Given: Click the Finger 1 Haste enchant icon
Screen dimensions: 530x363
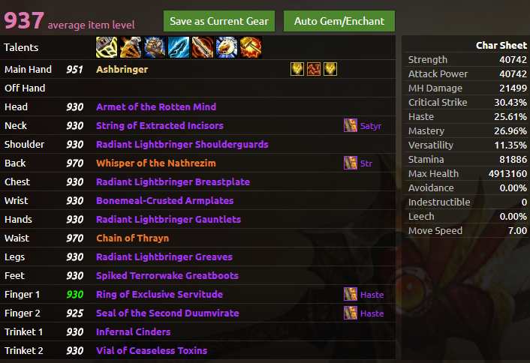Looking at the screenshot, I should pos(350,294).
